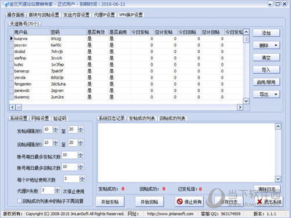Click the account table vertical scrollbar thumb
The width and height of the screenshot is (291, 218).
(246, 39)
